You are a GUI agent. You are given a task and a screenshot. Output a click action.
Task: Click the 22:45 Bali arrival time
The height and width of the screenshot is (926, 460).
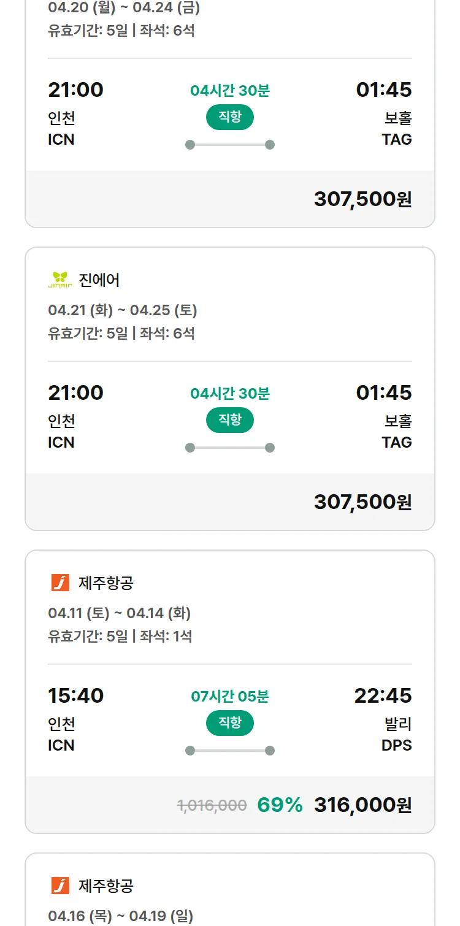[383, 696]
